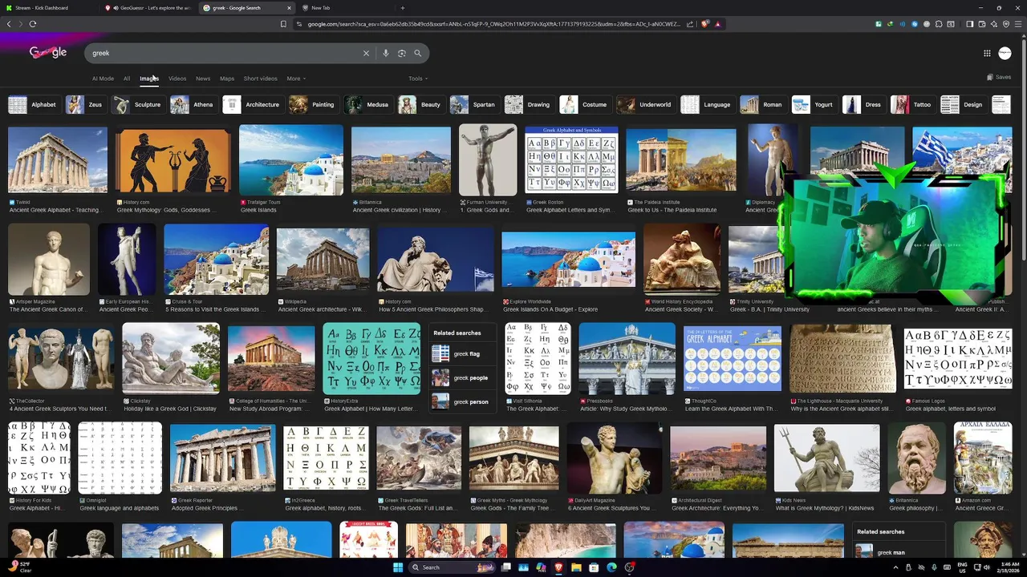Filter images by Athena chip
1027x577 pixels.
pos(193,104)
